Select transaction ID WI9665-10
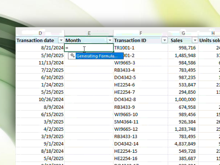The height and width of the screenshot is (165, 220). [141, 114]
